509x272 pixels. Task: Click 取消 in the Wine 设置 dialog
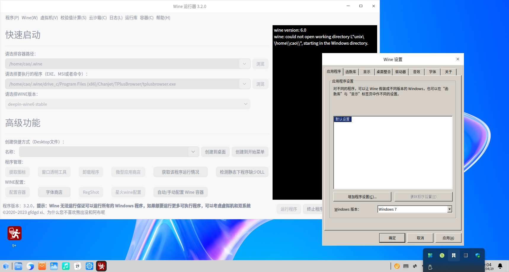point(420,238)
